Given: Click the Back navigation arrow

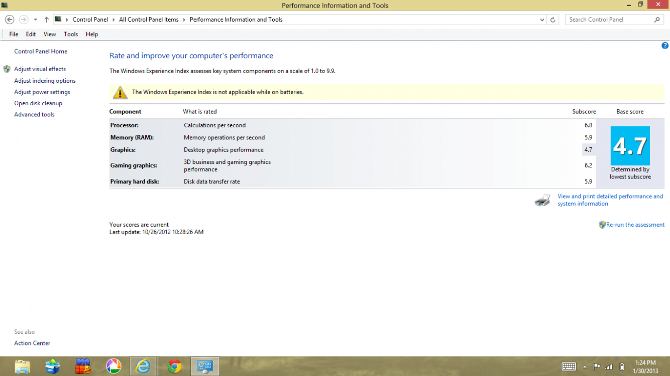Looking at the screenshot, I should [x=10, y=20].
